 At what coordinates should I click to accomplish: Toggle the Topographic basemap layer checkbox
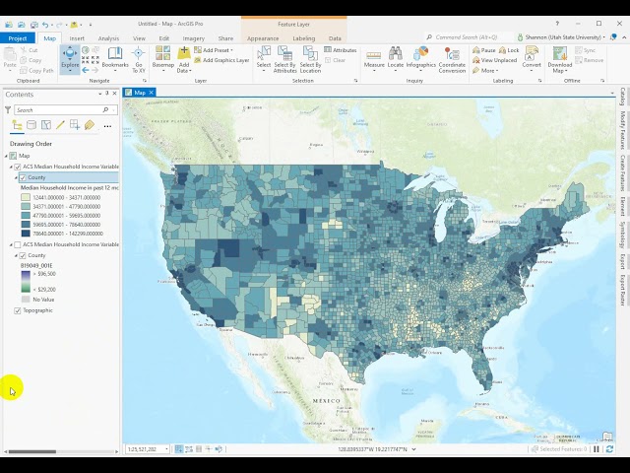(18, 310)
